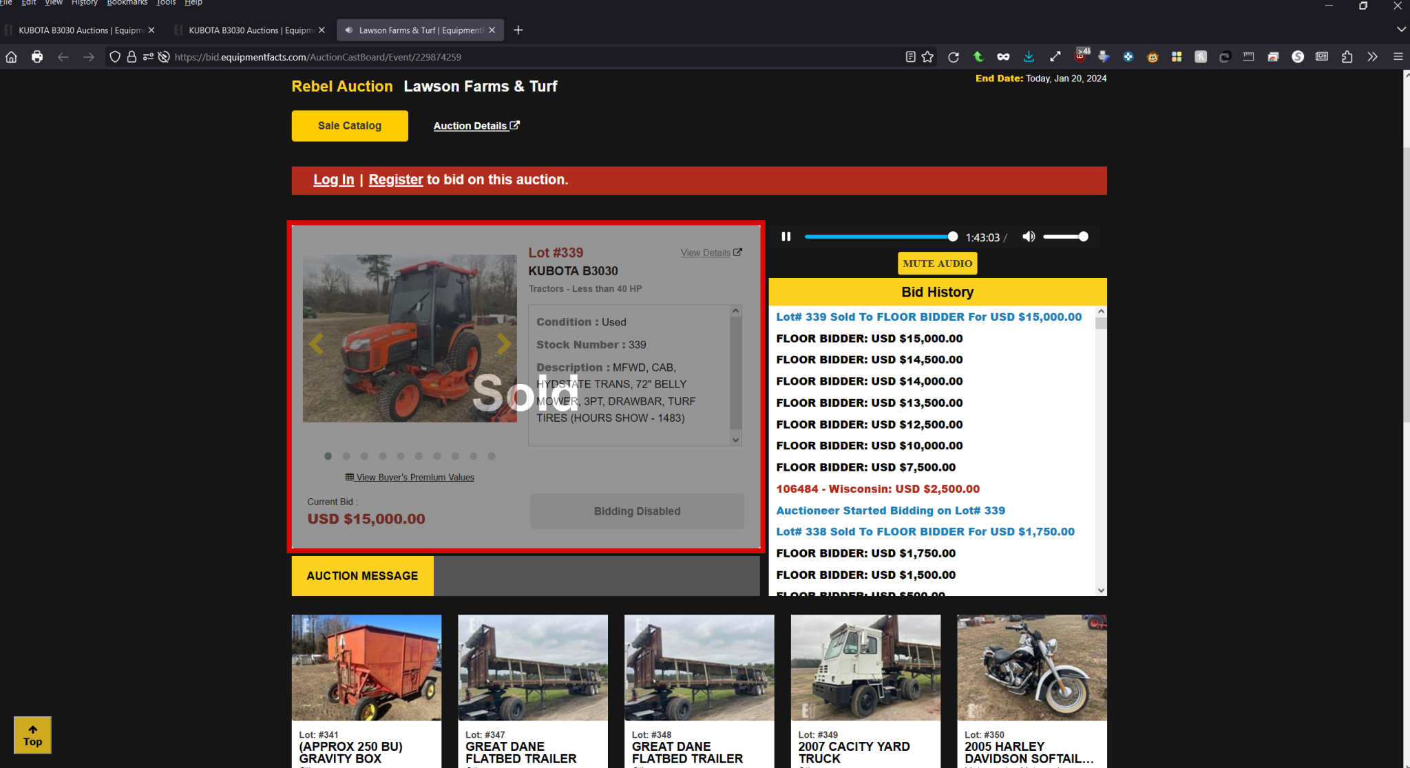
Task: Pause the auction audio stream
Action: coord(786,237)
